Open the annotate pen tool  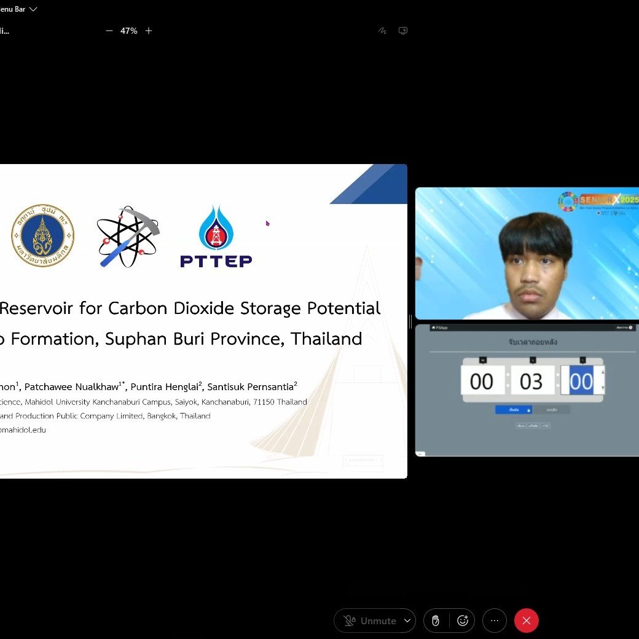point(382,31)
